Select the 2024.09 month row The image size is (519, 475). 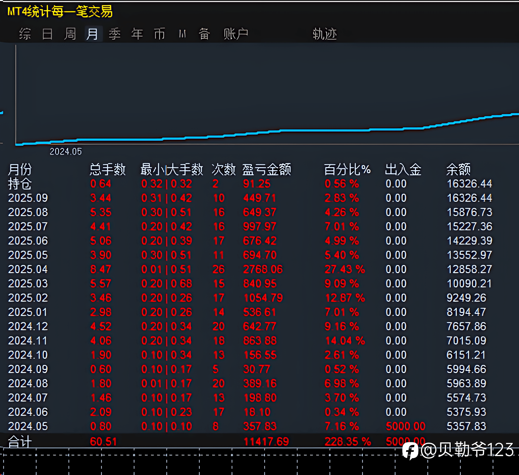[x=250, y=369]
